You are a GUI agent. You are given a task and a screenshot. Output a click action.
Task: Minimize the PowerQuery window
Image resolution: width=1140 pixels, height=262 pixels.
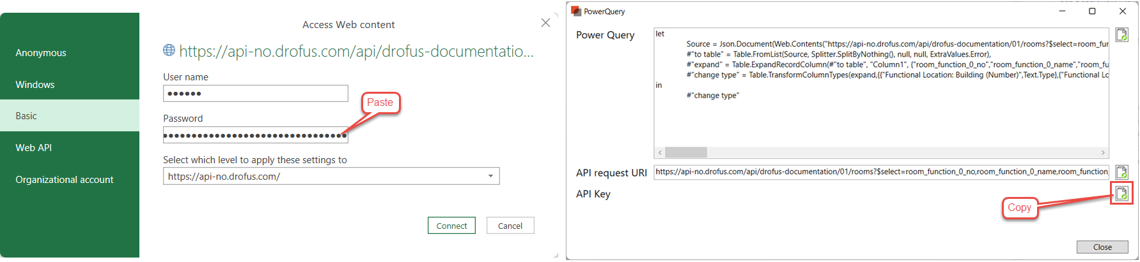point(1063,11)
